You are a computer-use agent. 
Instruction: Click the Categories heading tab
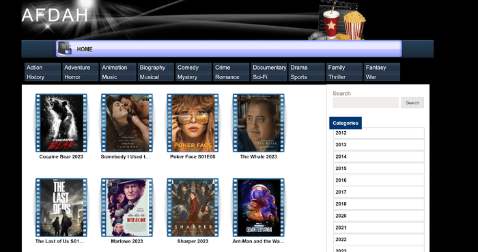(x=346, y=123)
